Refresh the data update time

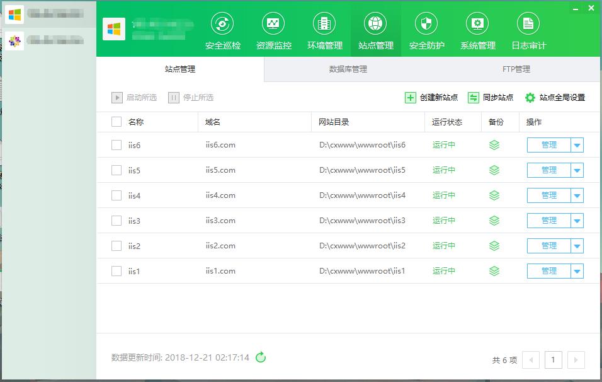pos(261,357)
